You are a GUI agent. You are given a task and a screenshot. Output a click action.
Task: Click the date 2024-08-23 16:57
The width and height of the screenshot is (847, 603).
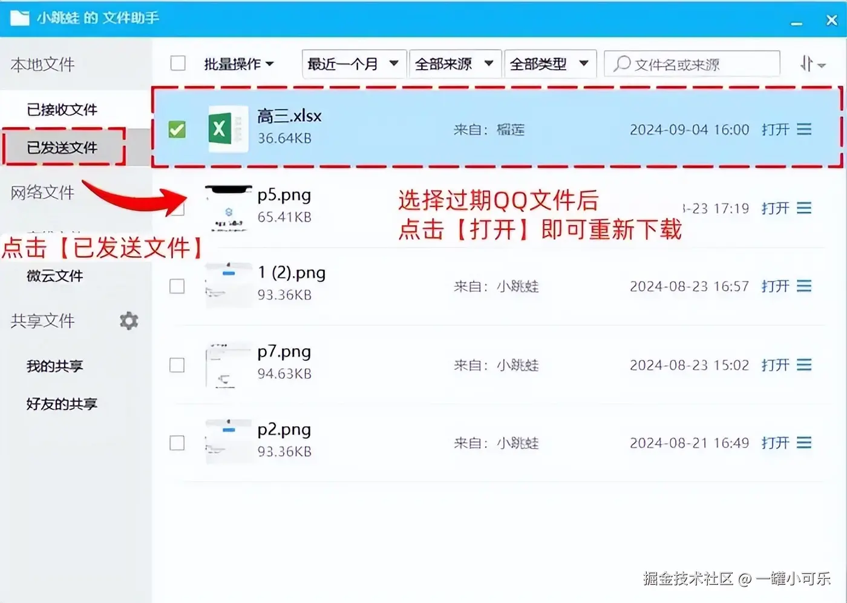[689, 286]
